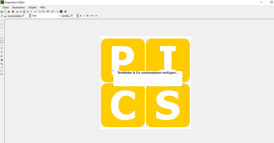Toggle bold text formatting
This screenshot has width=274, height=143.
point(80,16)
